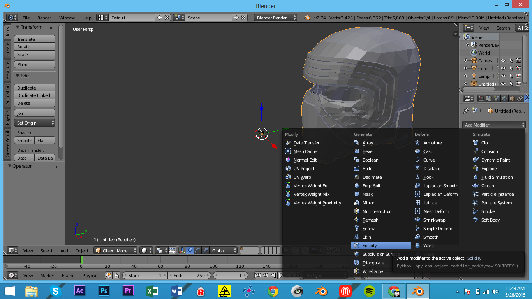Open World properties tab globe icon
The width and height of the screenshot is (532, 299).
tap(504, 98)
